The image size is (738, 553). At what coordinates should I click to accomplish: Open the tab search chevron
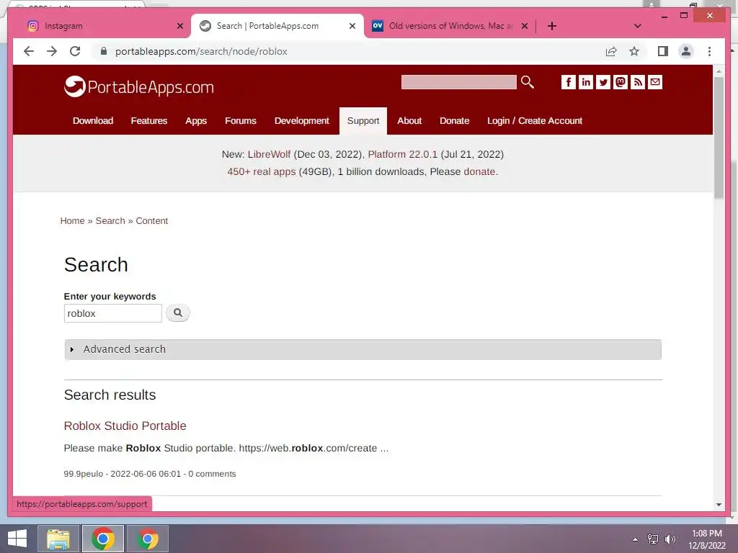(638, 26)
